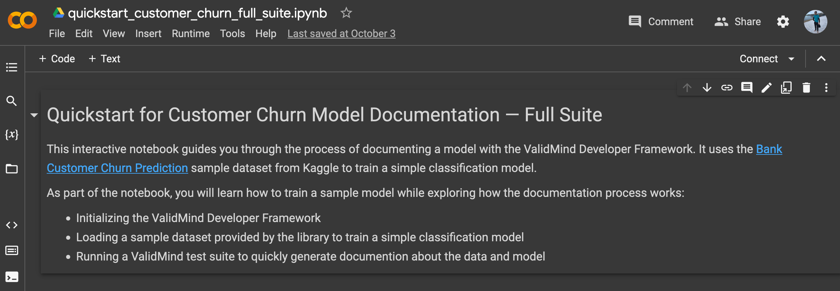Follow the Bank Customer Churn Prediction link

117,168
